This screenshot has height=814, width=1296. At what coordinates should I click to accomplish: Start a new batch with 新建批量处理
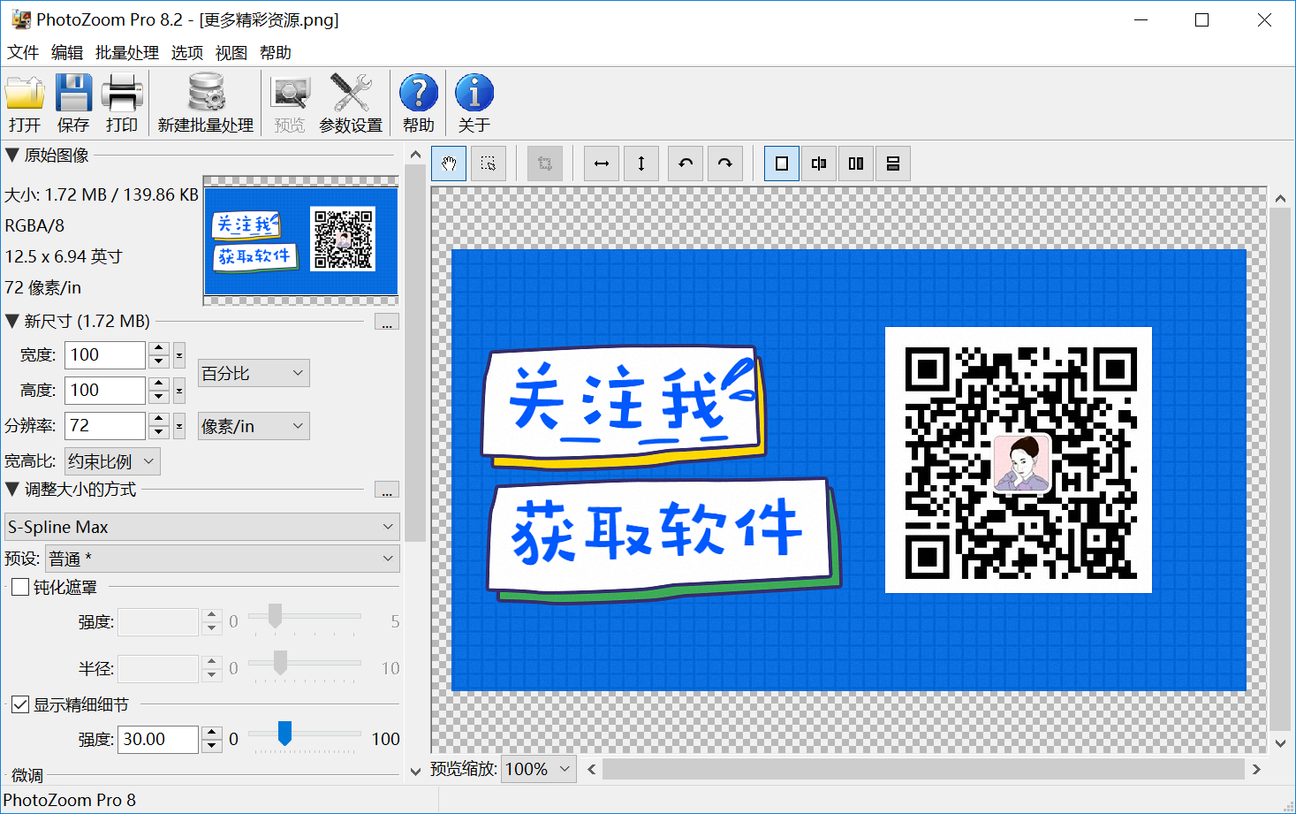(x=206, y=103)
